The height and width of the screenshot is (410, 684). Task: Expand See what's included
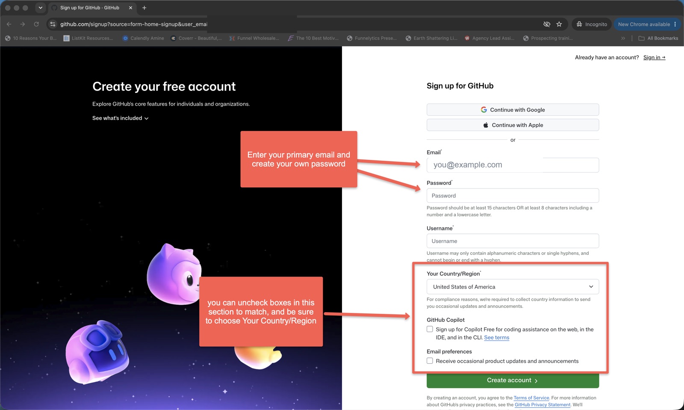[120, 118]
